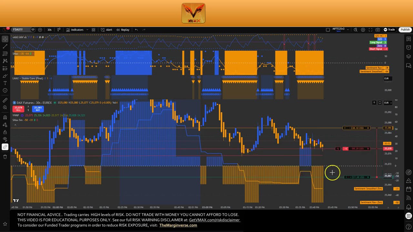Open the alerts clock panel
The width and height of the screenshot is (413, 232).
point(408,48)
